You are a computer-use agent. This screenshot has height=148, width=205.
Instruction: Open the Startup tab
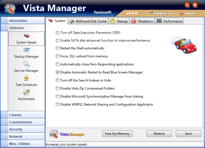pos(119,21)
